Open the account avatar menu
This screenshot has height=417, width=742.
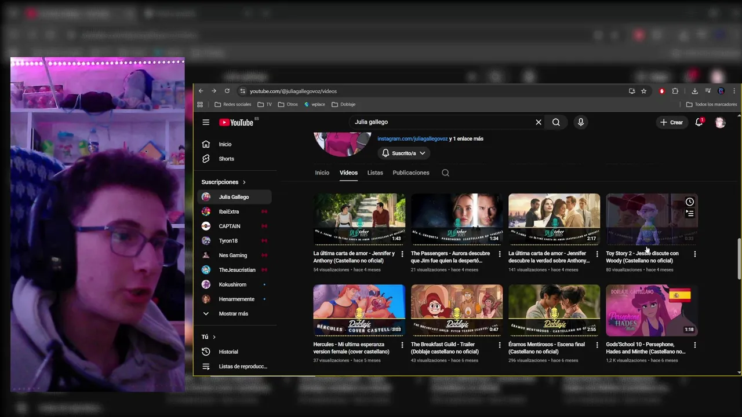point(720,122)
